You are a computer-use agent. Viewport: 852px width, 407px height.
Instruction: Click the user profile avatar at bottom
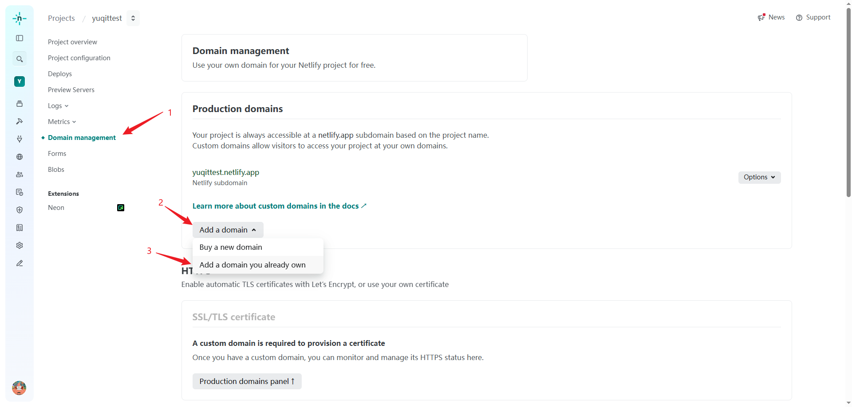click(x=19, y=388)
